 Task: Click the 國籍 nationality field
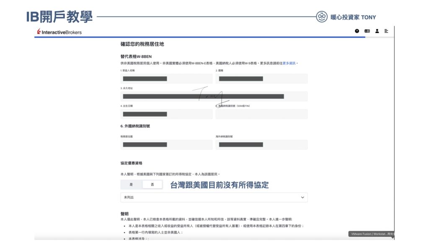[261, 79]
